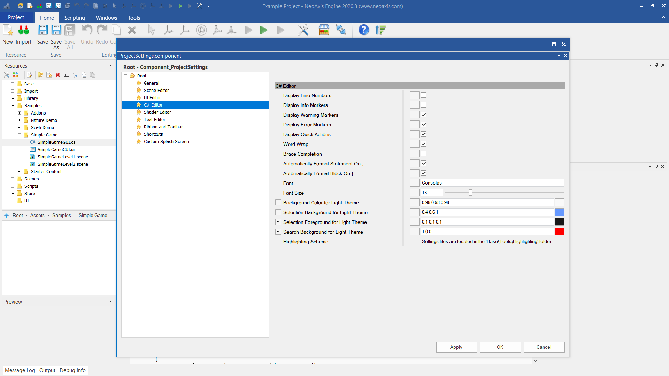Screen dimensions: 669x376
Task: Enable Display Line Numbers checkbox
Action: tap(424, 95)
